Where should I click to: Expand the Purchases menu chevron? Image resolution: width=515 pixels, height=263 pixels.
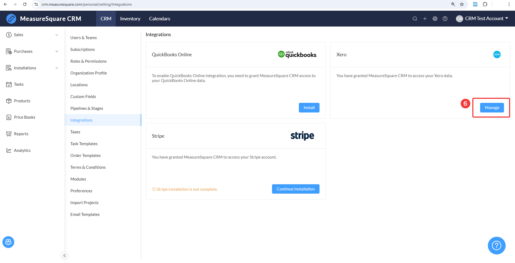tap(57, 51)
